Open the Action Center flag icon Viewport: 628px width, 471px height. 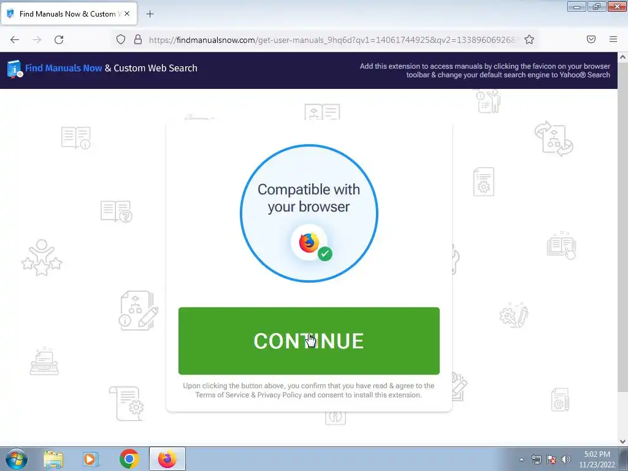pyautogui.click(x=551, y=459)
